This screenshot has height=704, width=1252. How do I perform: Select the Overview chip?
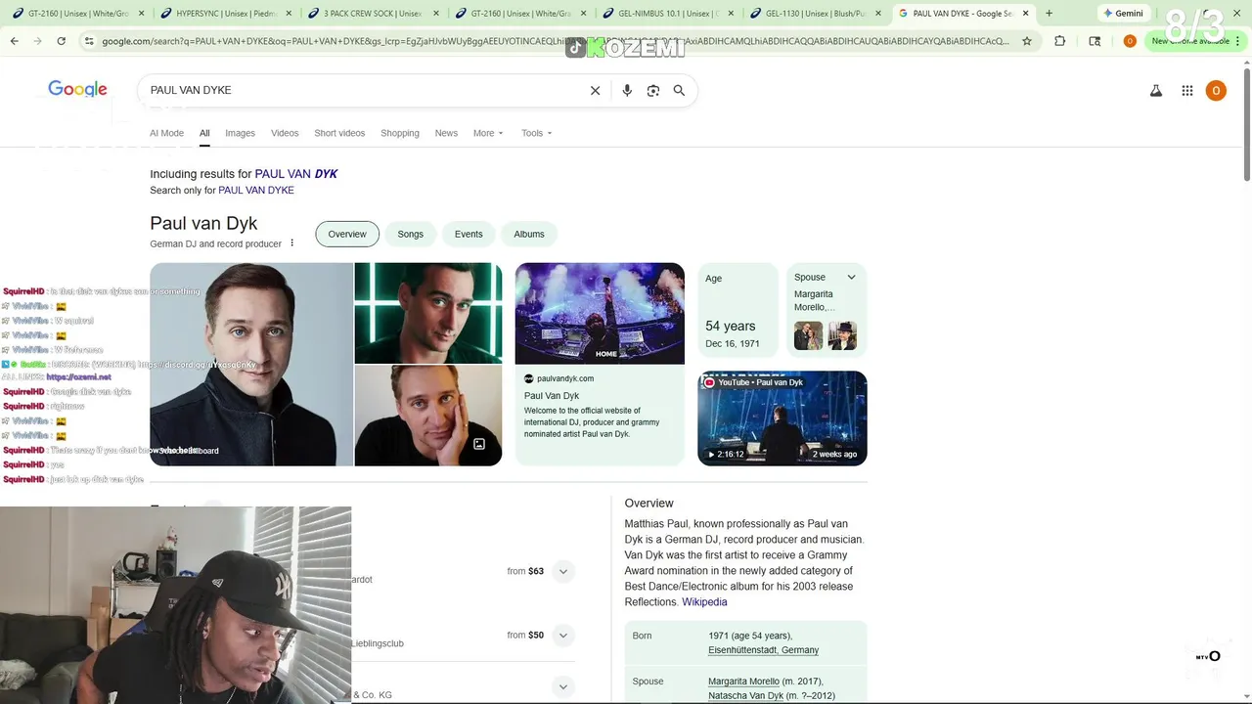tap(347, 234)
